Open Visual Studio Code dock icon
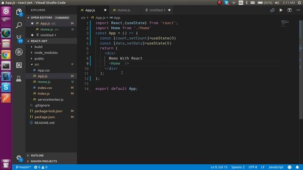The width and height of the screenshot is (303, 170). click(x=6, y=76)
